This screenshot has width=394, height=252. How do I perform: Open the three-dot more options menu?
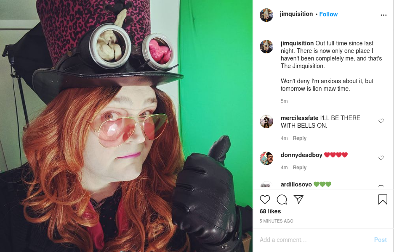click(383, 15)
